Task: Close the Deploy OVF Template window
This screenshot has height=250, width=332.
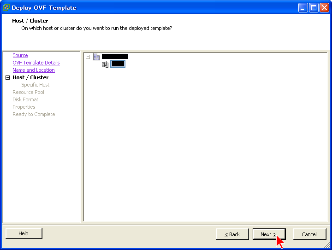Action: coord(324,8)
